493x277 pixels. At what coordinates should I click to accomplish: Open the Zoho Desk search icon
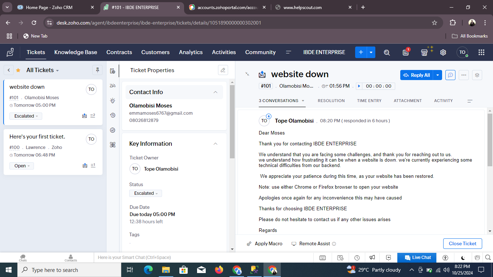tap(387, 52)
